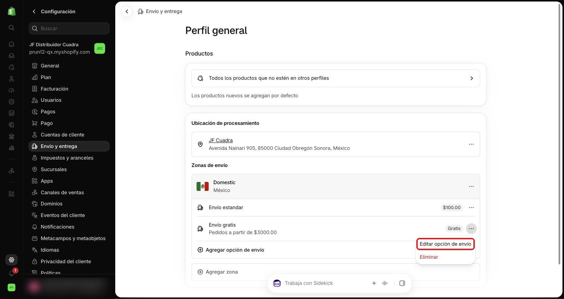
Task: Click the Sidekick avatar icon
Action: click(x=277, y=283)
